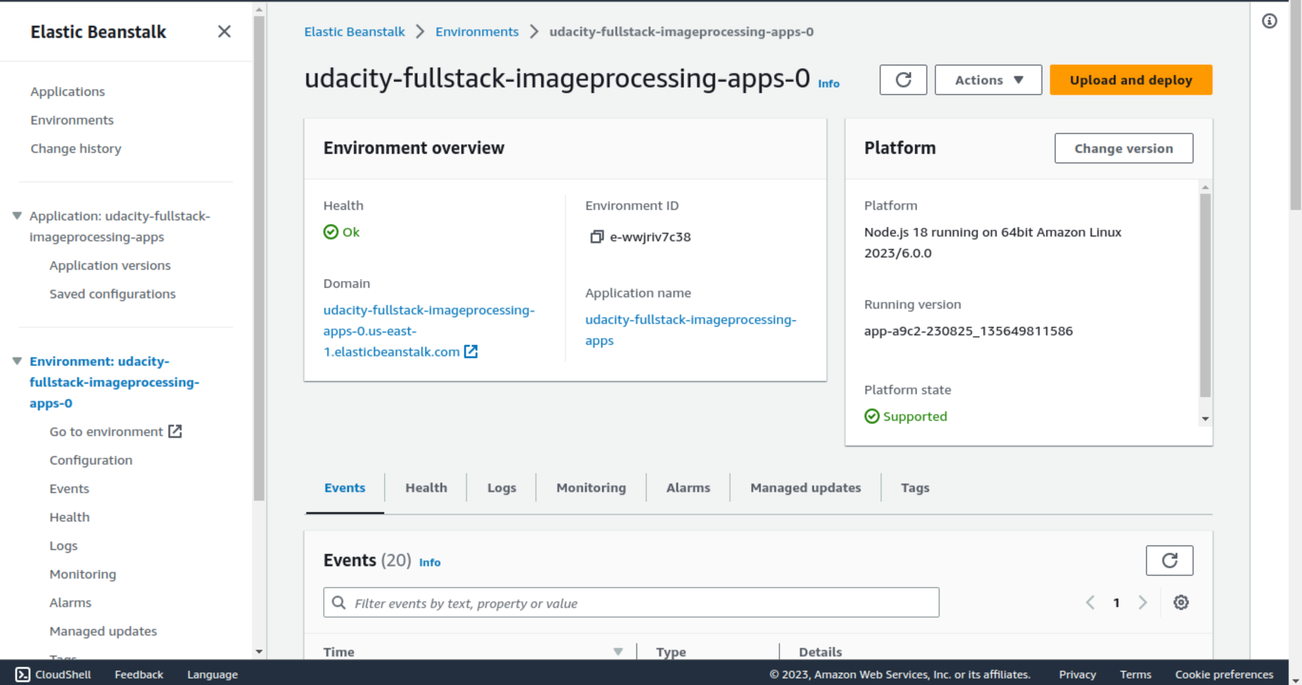
Task: Click the events table settings gear
Action: point(1180,602)
